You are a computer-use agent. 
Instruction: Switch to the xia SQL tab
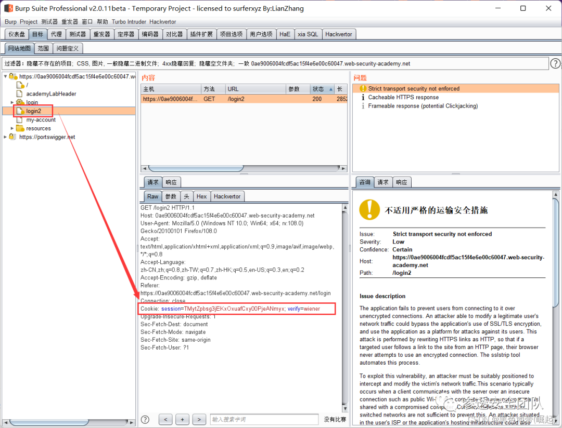[308, 34]
